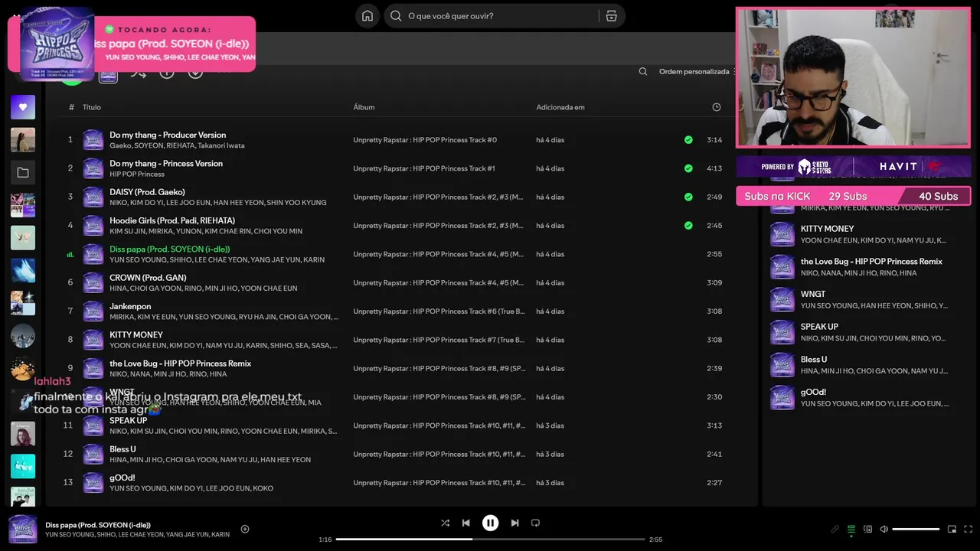Toggle repeat in the player bar
This screenshot has height=551, width=980.
535,523
